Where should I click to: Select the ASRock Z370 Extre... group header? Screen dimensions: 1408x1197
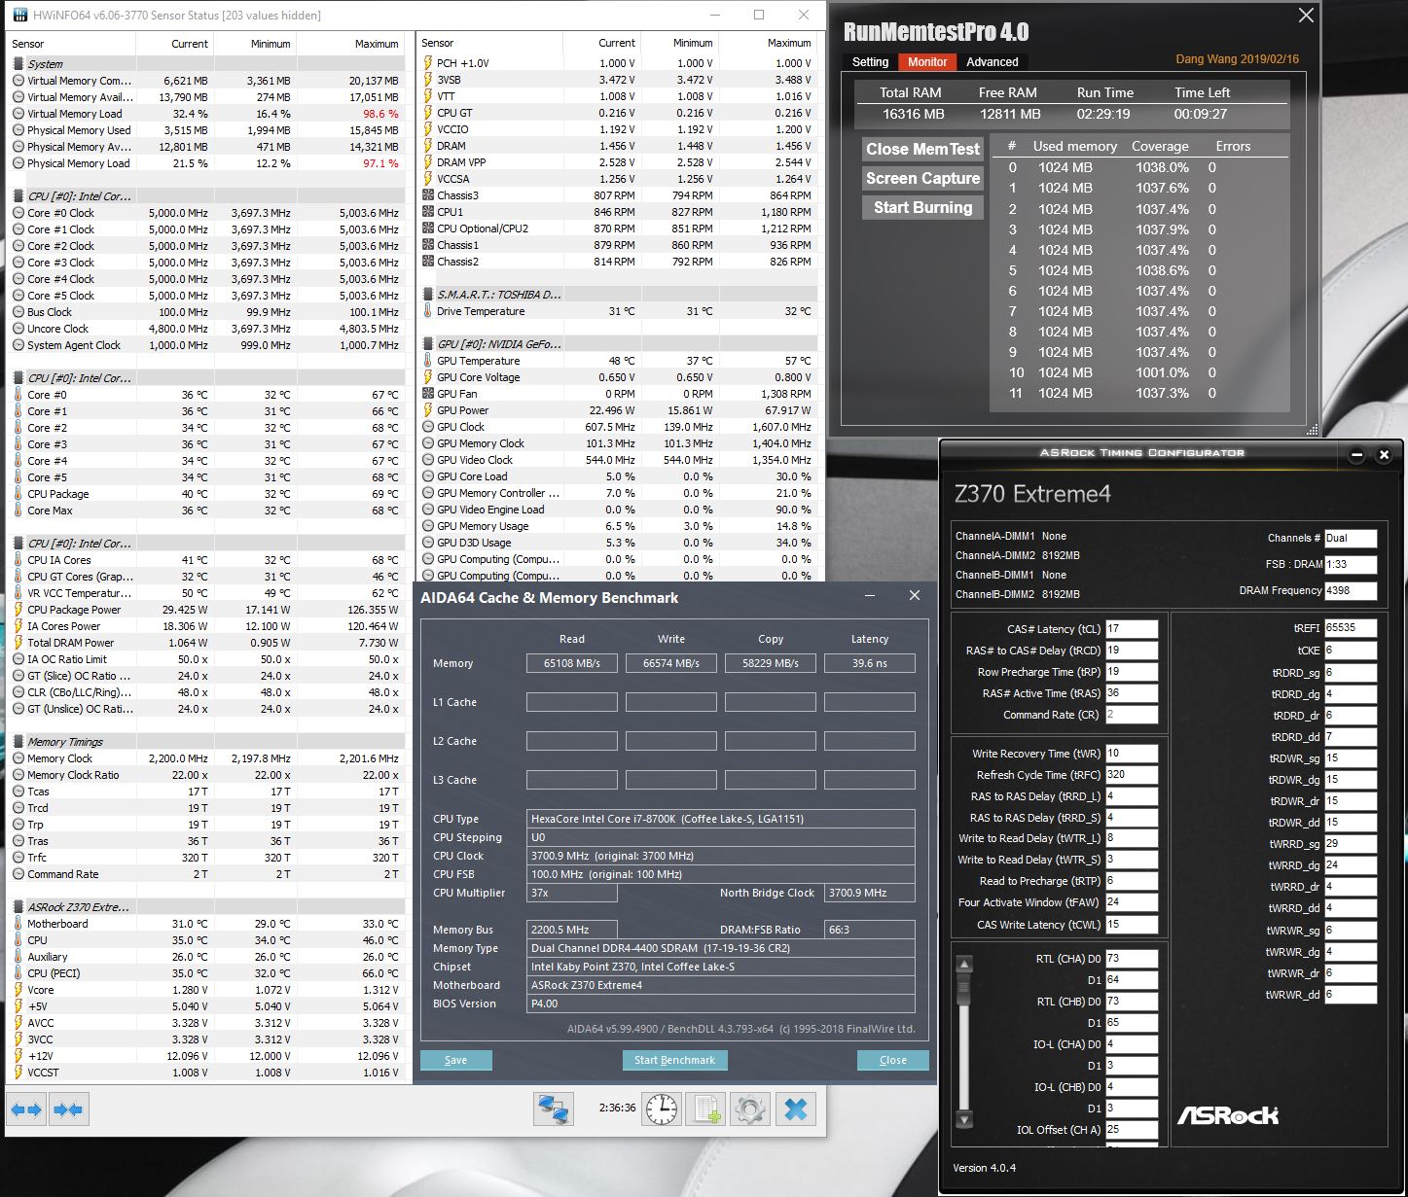tap(206, 907)
